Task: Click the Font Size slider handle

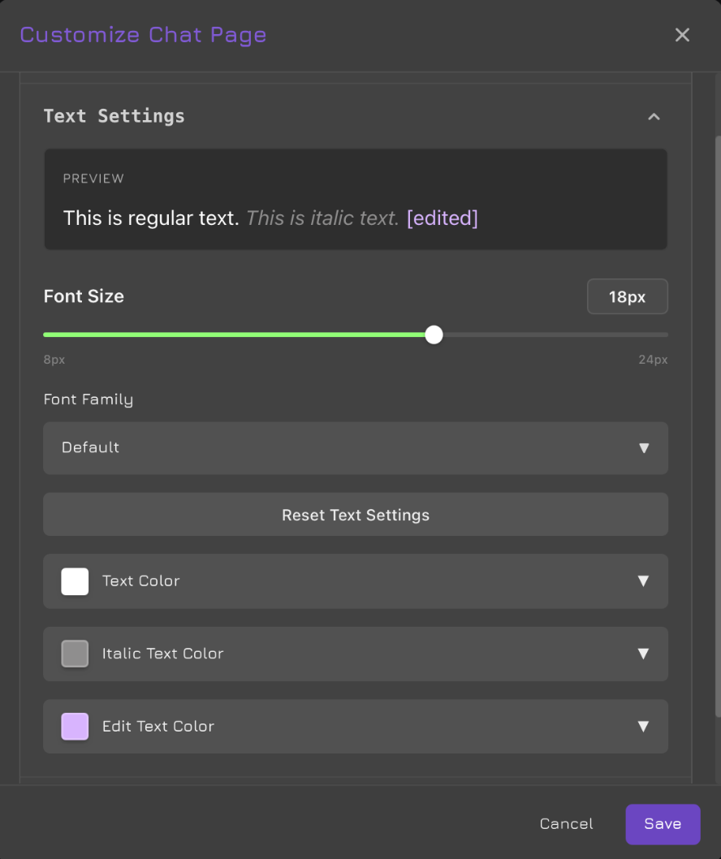Action: point(434,335)
